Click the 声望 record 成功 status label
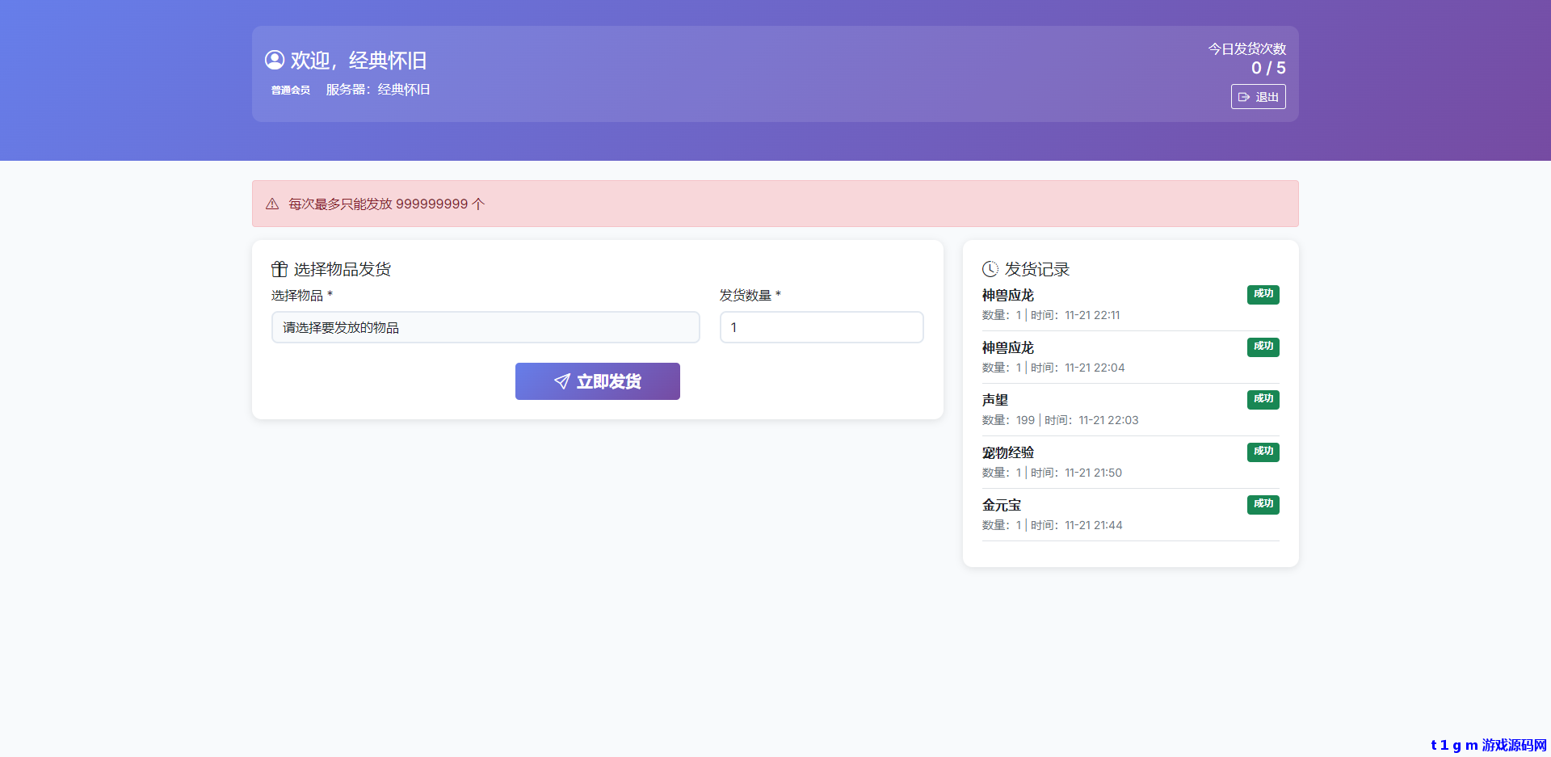Viewport: 1551px width, 757px height. 1263,399
